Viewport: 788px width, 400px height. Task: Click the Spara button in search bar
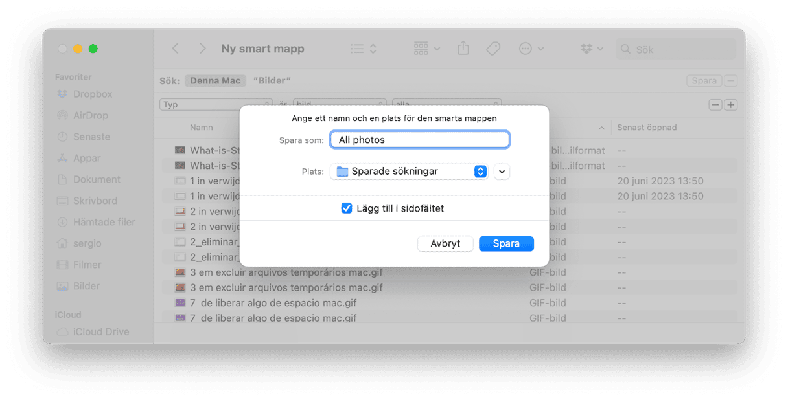[x=704, y=81]
